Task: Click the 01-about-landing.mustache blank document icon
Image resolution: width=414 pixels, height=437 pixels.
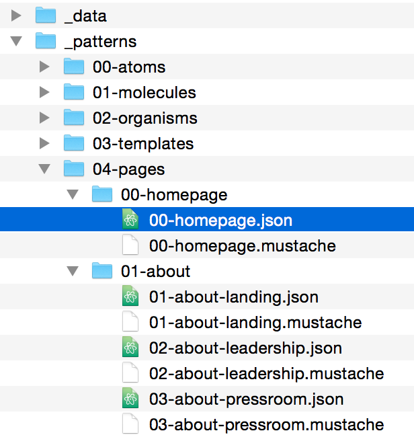Action: [130, 321]
